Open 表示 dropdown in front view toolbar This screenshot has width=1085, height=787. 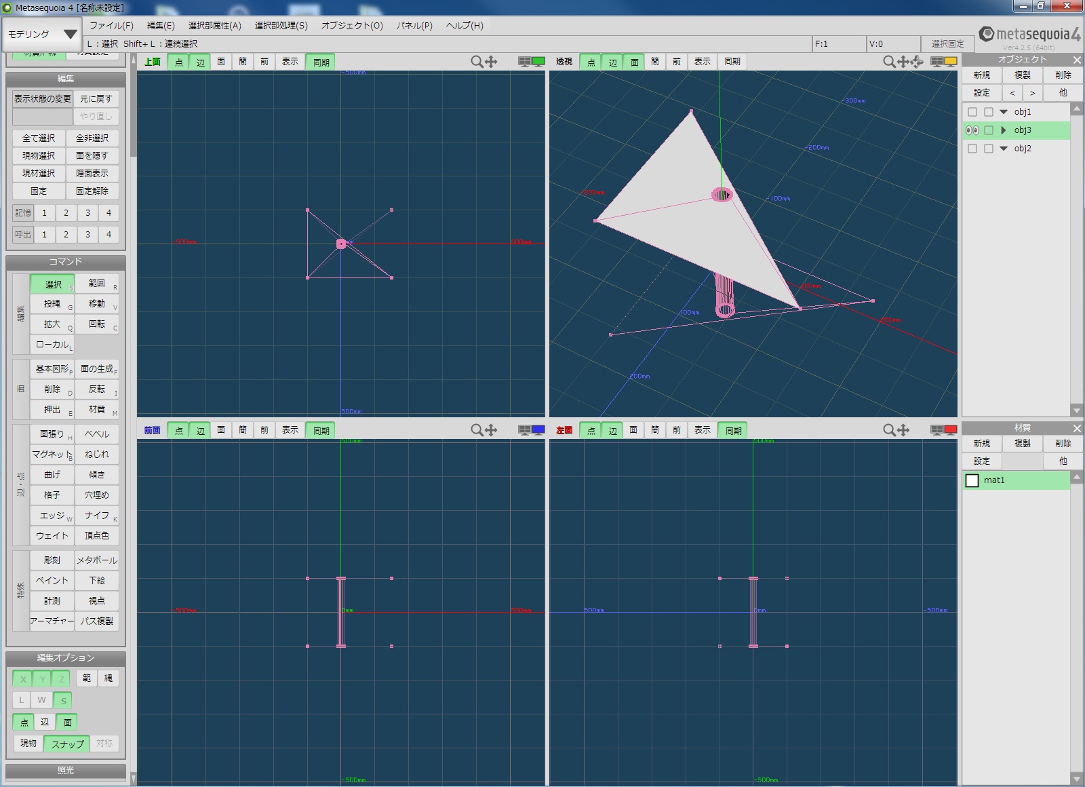(290, 430)
